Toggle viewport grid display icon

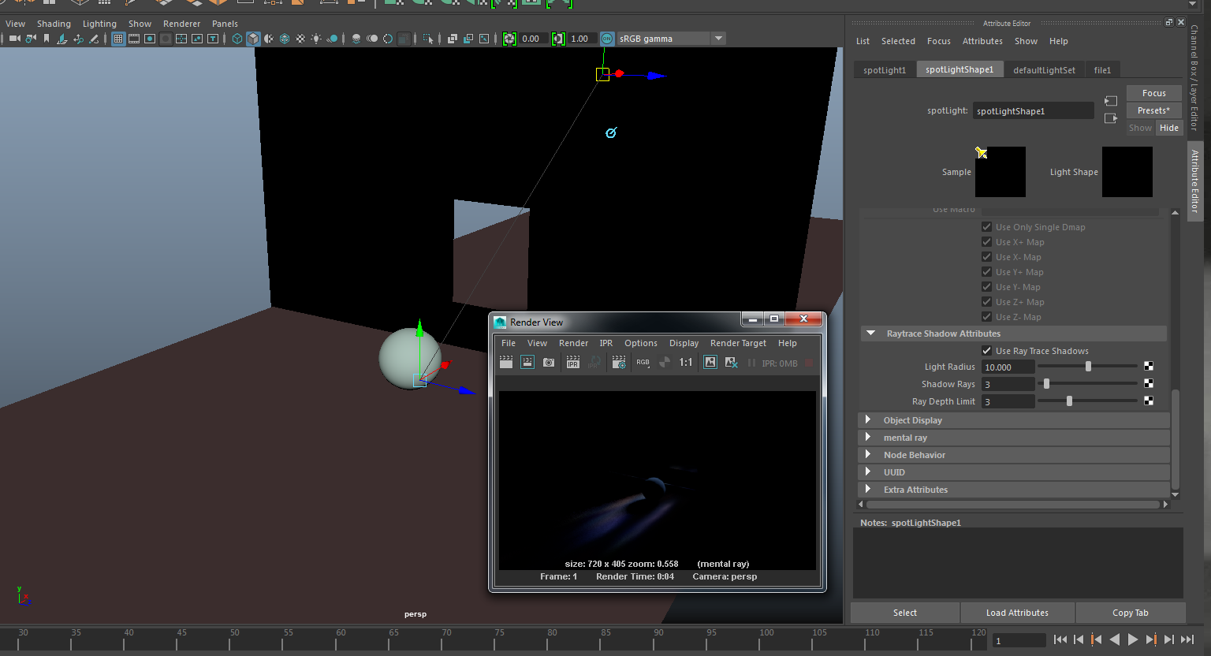(x=118, y=39)
